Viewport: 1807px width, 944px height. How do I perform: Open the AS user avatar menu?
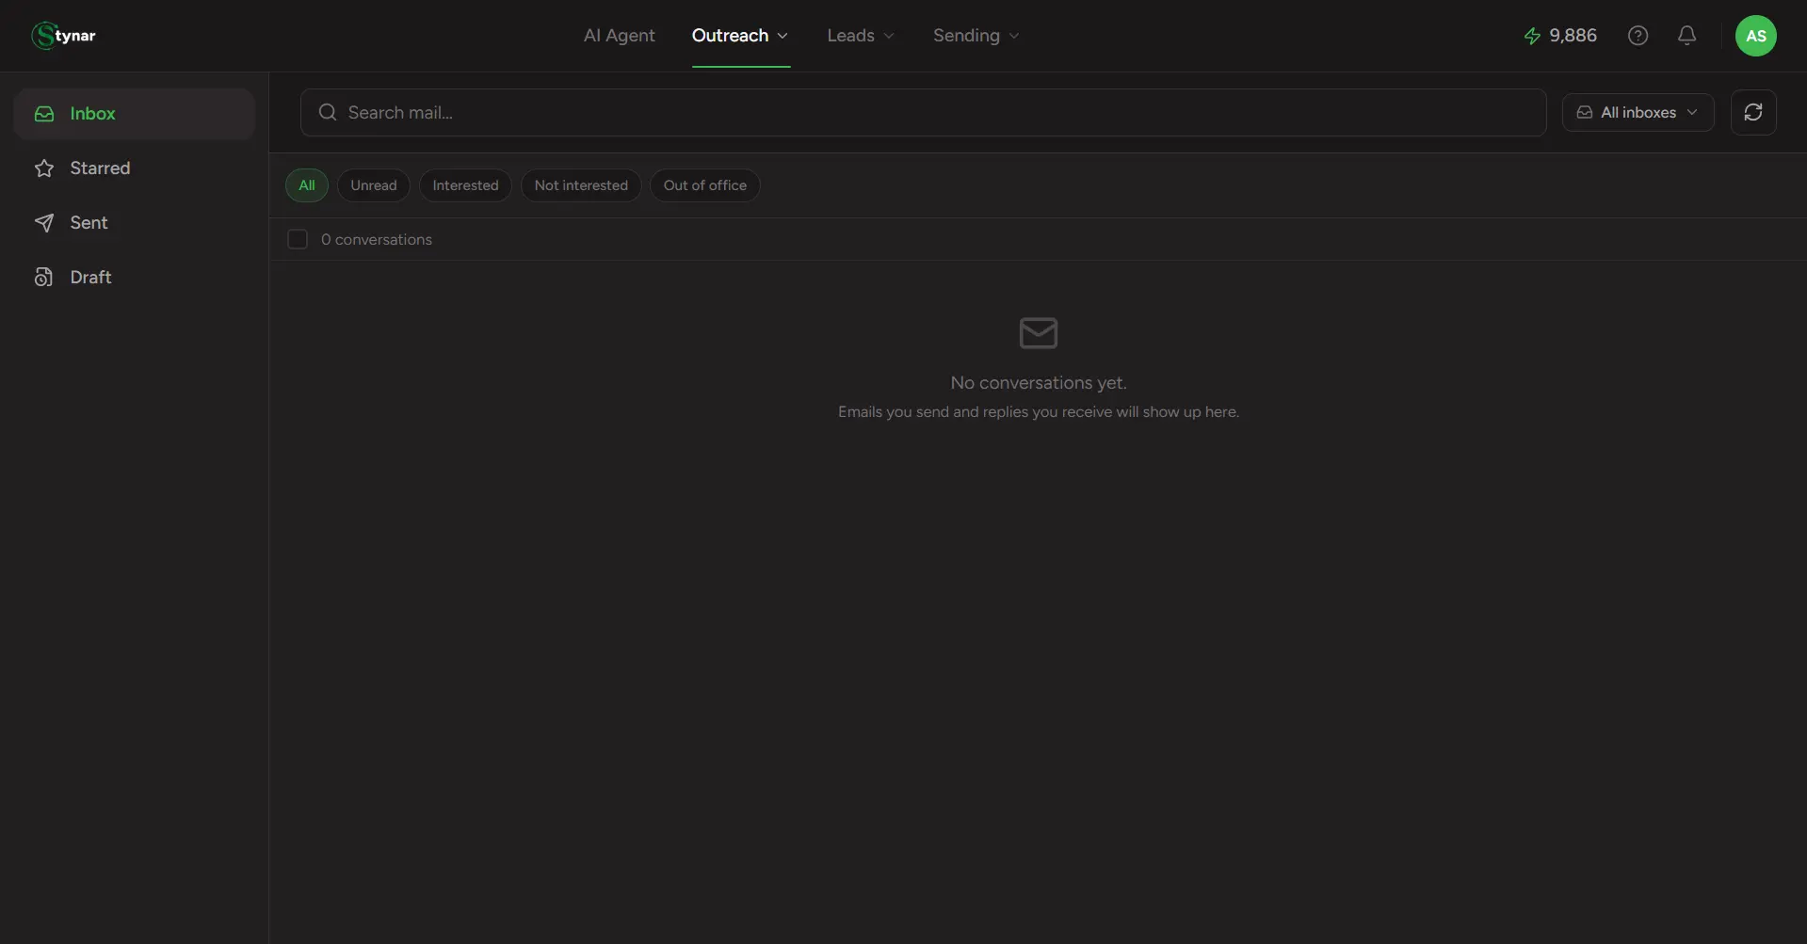(x=1755, y=36)
